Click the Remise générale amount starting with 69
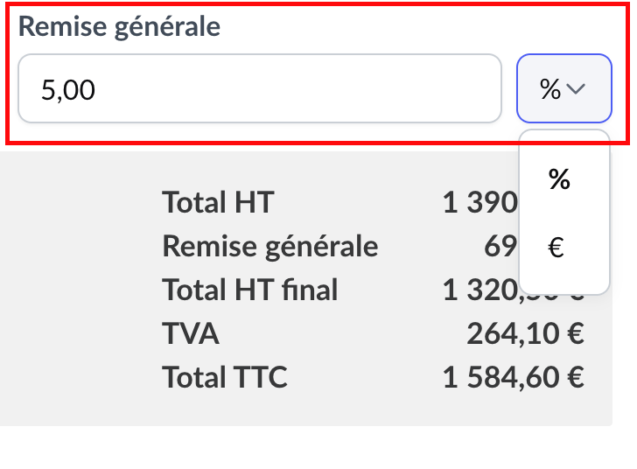This screenshot has width=637, height=469. [x=499, y=247]
